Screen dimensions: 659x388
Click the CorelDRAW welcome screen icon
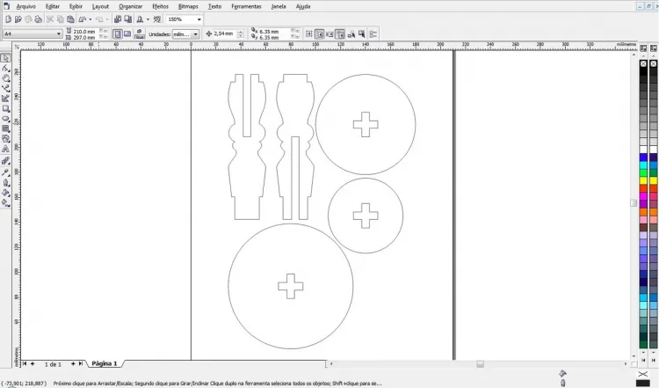(x=157, y=19)
